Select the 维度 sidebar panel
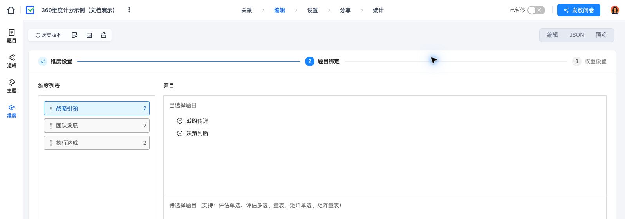The width and height of the screenshot is (625, 219). click(12, 111)
